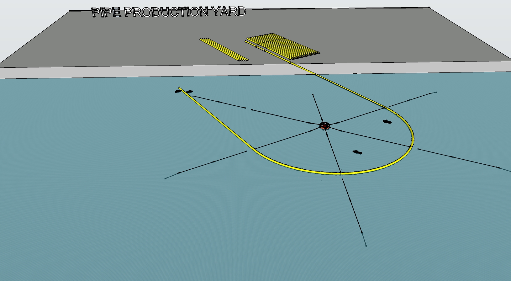
Task: Click the floating end of the yellow pipeline
Action: pos(180,89)
